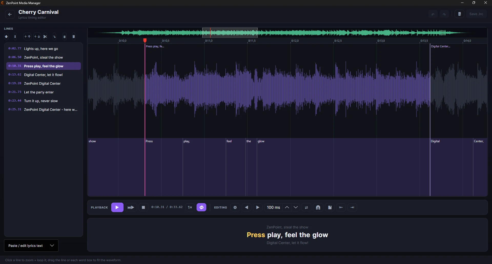492x264 pixels.
Task: Start playback with the purple play button
Action: [117, 207]
